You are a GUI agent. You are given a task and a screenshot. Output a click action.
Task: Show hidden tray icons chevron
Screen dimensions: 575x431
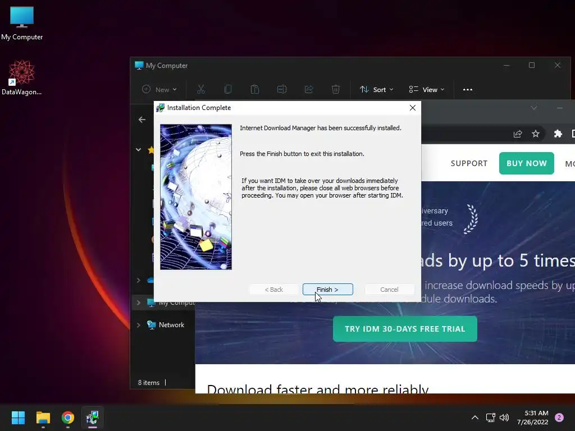pyautogui.click(x=475, y=418)
